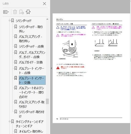Click bookmark icon beside highlighted バルブシート インサート - 交換
This screenshot has height=134, width=131.
tap(16, 78)
